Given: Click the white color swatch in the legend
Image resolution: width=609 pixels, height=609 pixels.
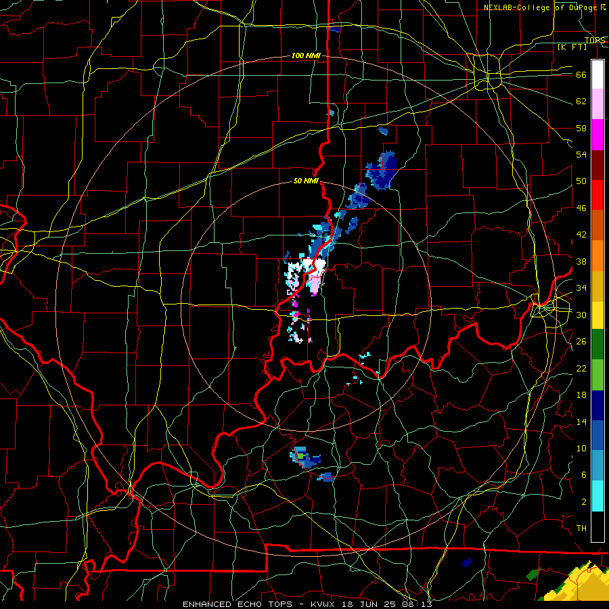Looking at the screenshot, I should click(597, 74).
